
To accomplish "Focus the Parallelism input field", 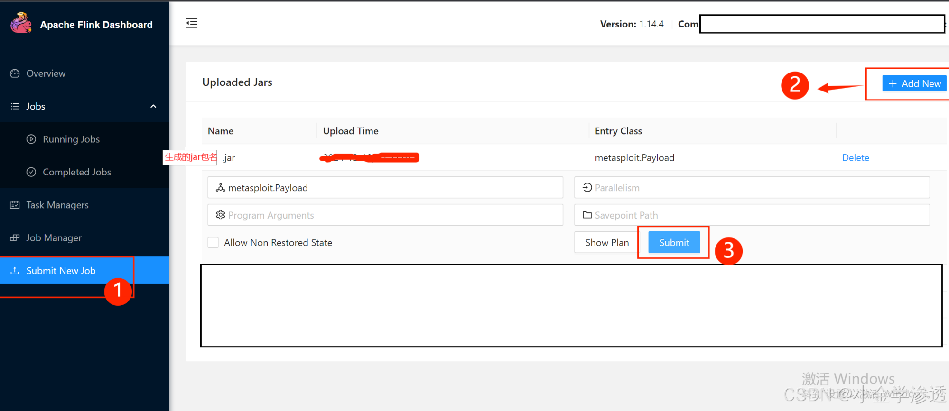I will coord(752,188).
